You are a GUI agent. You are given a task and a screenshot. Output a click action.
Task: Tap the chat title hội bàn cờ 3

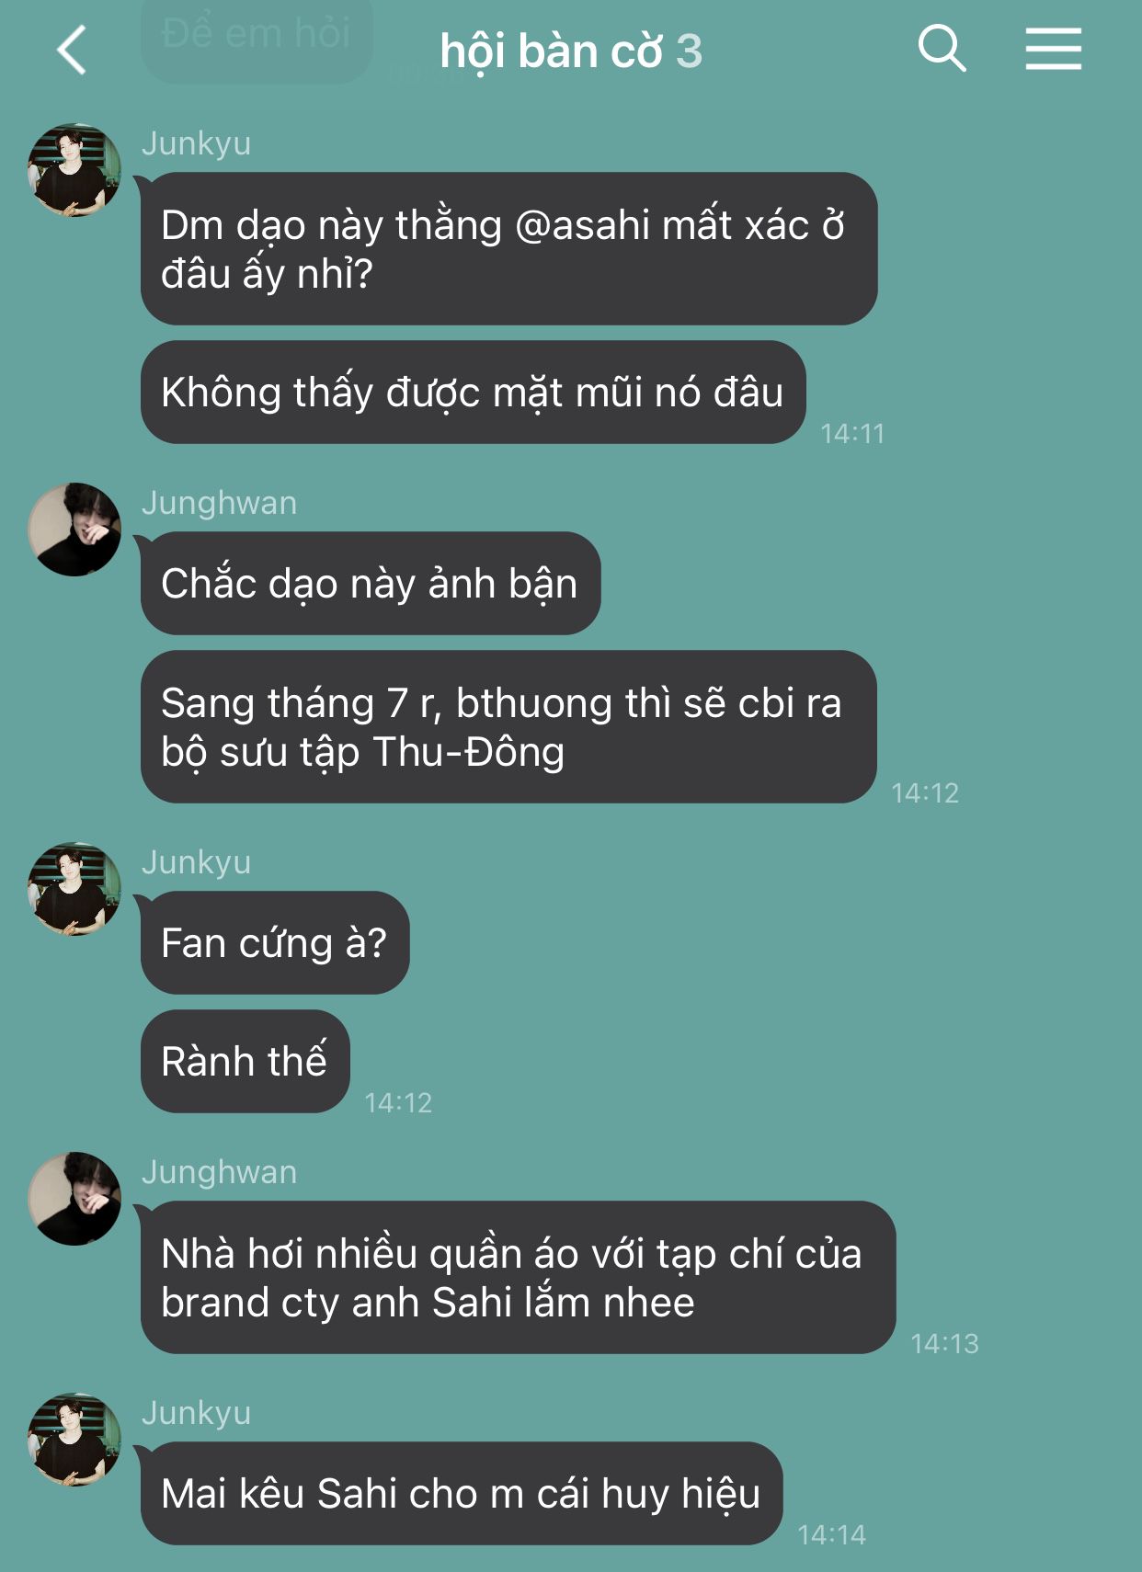point(571,51)
